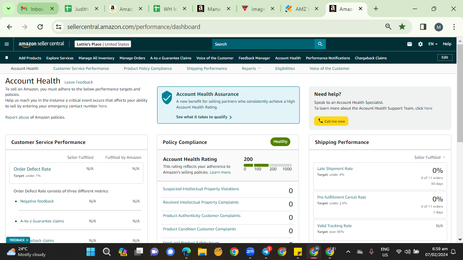Open Feedback Manager
The height and width of the screenshot is (260, 463).
(x=254, y=58)
